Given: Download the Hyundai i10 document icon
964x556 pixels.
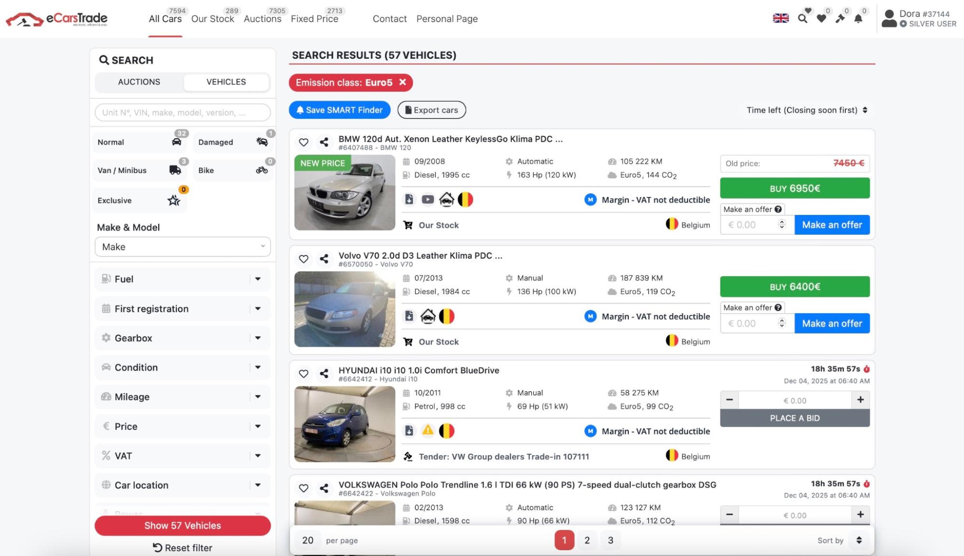Looking at the screenshot, I should (409, 431).
